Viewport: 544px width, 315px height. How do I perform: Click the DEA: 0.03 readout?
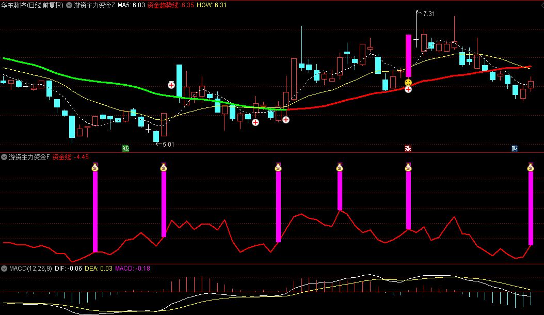click(x=99, y=269)
